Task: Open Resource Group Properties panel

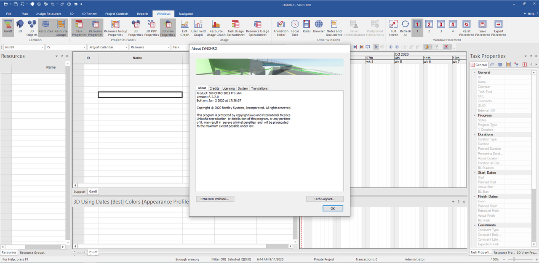Action: pos(115,28)
